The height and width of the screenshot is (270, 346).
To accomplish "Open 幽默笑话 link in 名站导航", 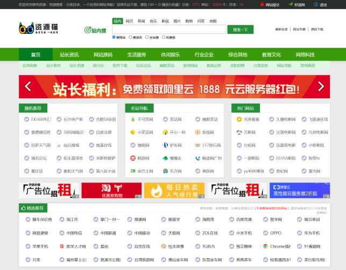I will [210, 119].
